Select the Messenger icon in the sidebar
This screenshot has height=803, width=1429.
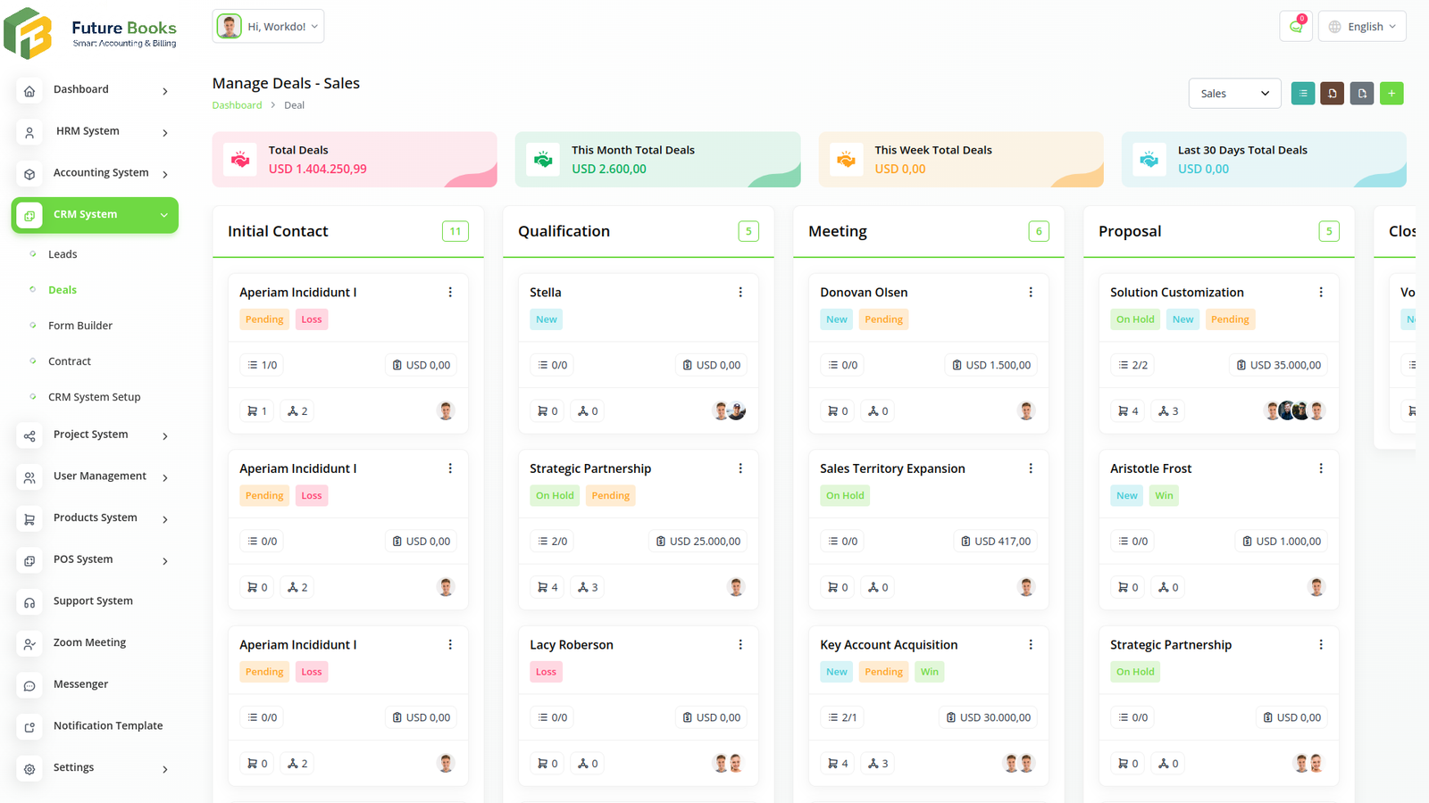29,685
